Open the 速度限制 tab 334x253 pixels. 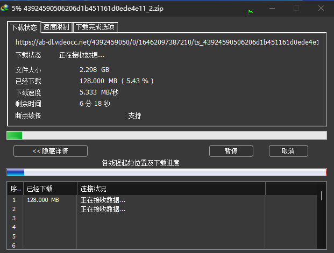(x=56, y=27)
